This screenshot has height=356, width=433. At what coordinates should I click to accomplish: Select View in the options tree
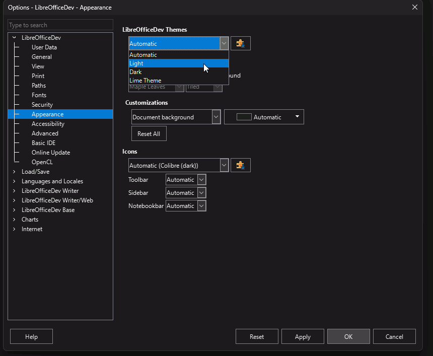(x=38, y=66)
